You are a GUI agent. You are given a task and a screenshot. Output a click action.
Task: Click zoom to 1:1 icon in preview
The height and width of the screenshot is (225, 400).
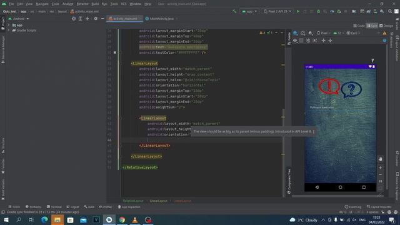pyautogui.click(x=381, y=181)
